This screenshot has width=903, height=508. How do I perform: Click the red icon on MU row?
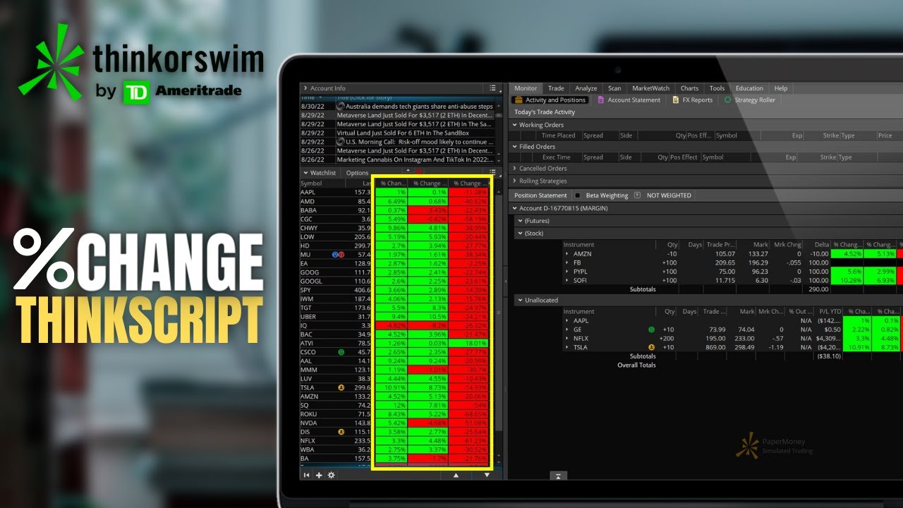(x=341, y=254)
